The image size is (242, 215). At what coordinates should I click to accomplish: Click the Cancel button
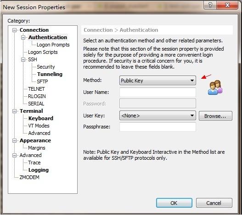pos(214,203)
